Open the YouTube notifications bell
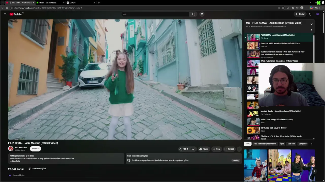The image size is (325, 182). 310,14
